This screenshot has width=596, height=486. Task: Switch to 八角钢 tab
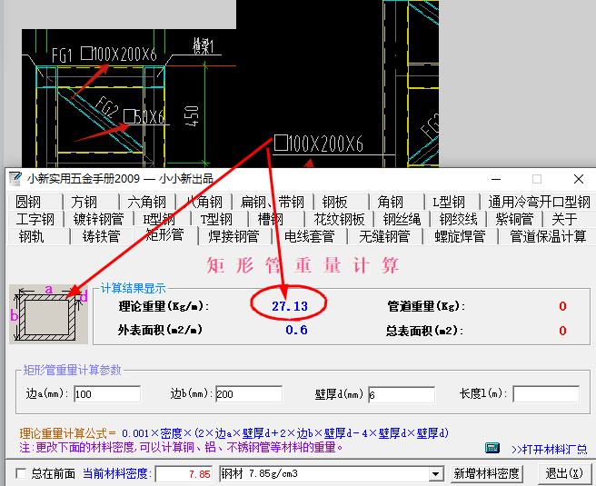[204, 202]
